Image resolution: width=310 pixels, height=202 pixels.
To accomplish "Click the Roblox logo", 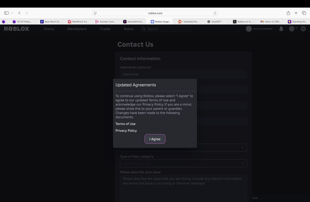I will click(x=17, y=29).
